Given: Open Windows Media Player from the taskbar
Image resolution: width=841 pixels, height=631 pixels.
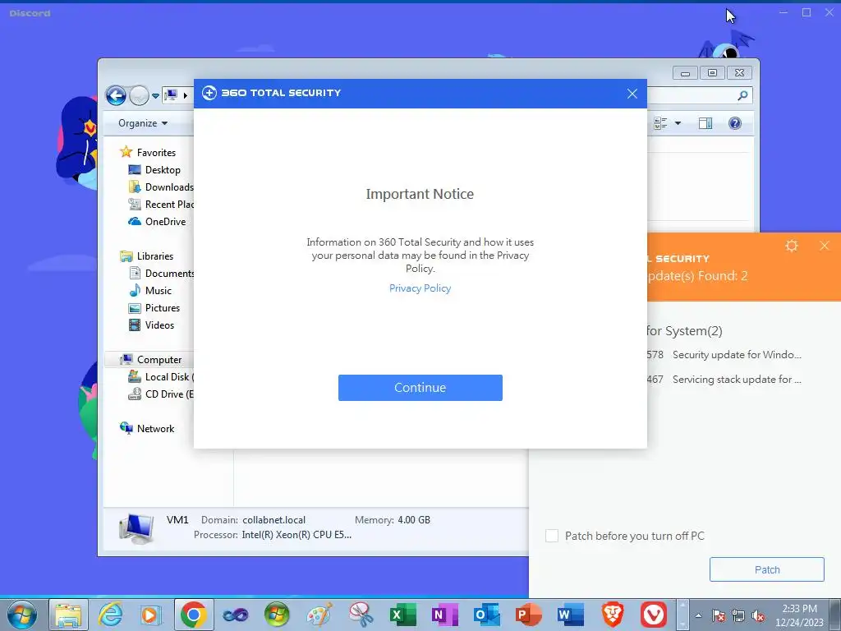Looking at the screenshot, I should (151, 615).
